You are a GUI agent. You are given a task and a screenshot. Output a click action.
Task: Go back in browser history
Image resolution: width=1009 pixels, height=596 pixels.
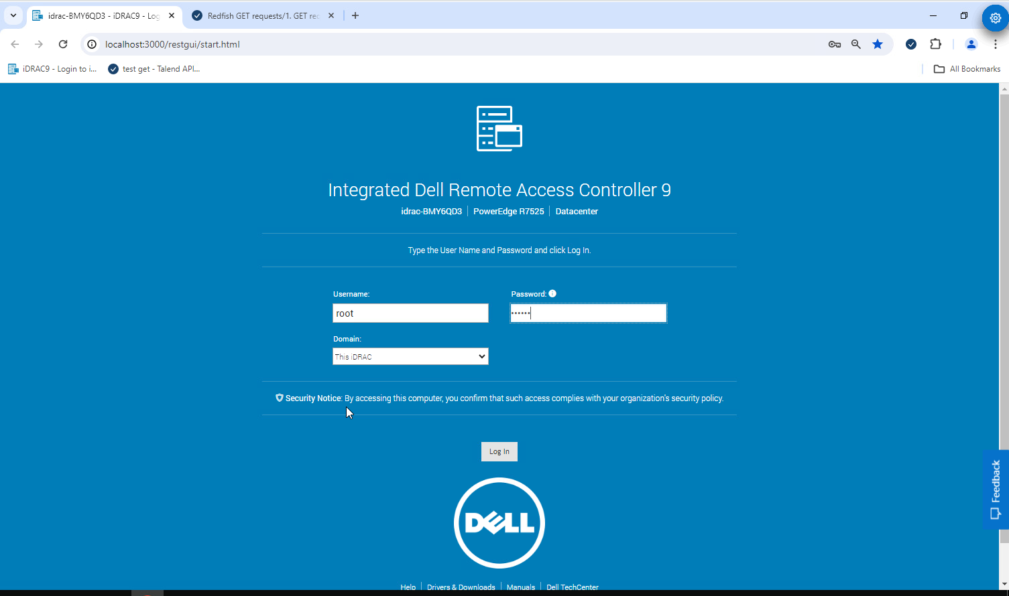tap(15, 44)
